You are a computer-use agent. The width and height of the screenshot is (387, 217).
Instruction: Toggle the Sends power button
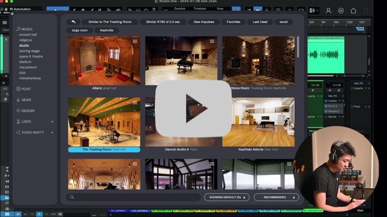coord(326,117)
